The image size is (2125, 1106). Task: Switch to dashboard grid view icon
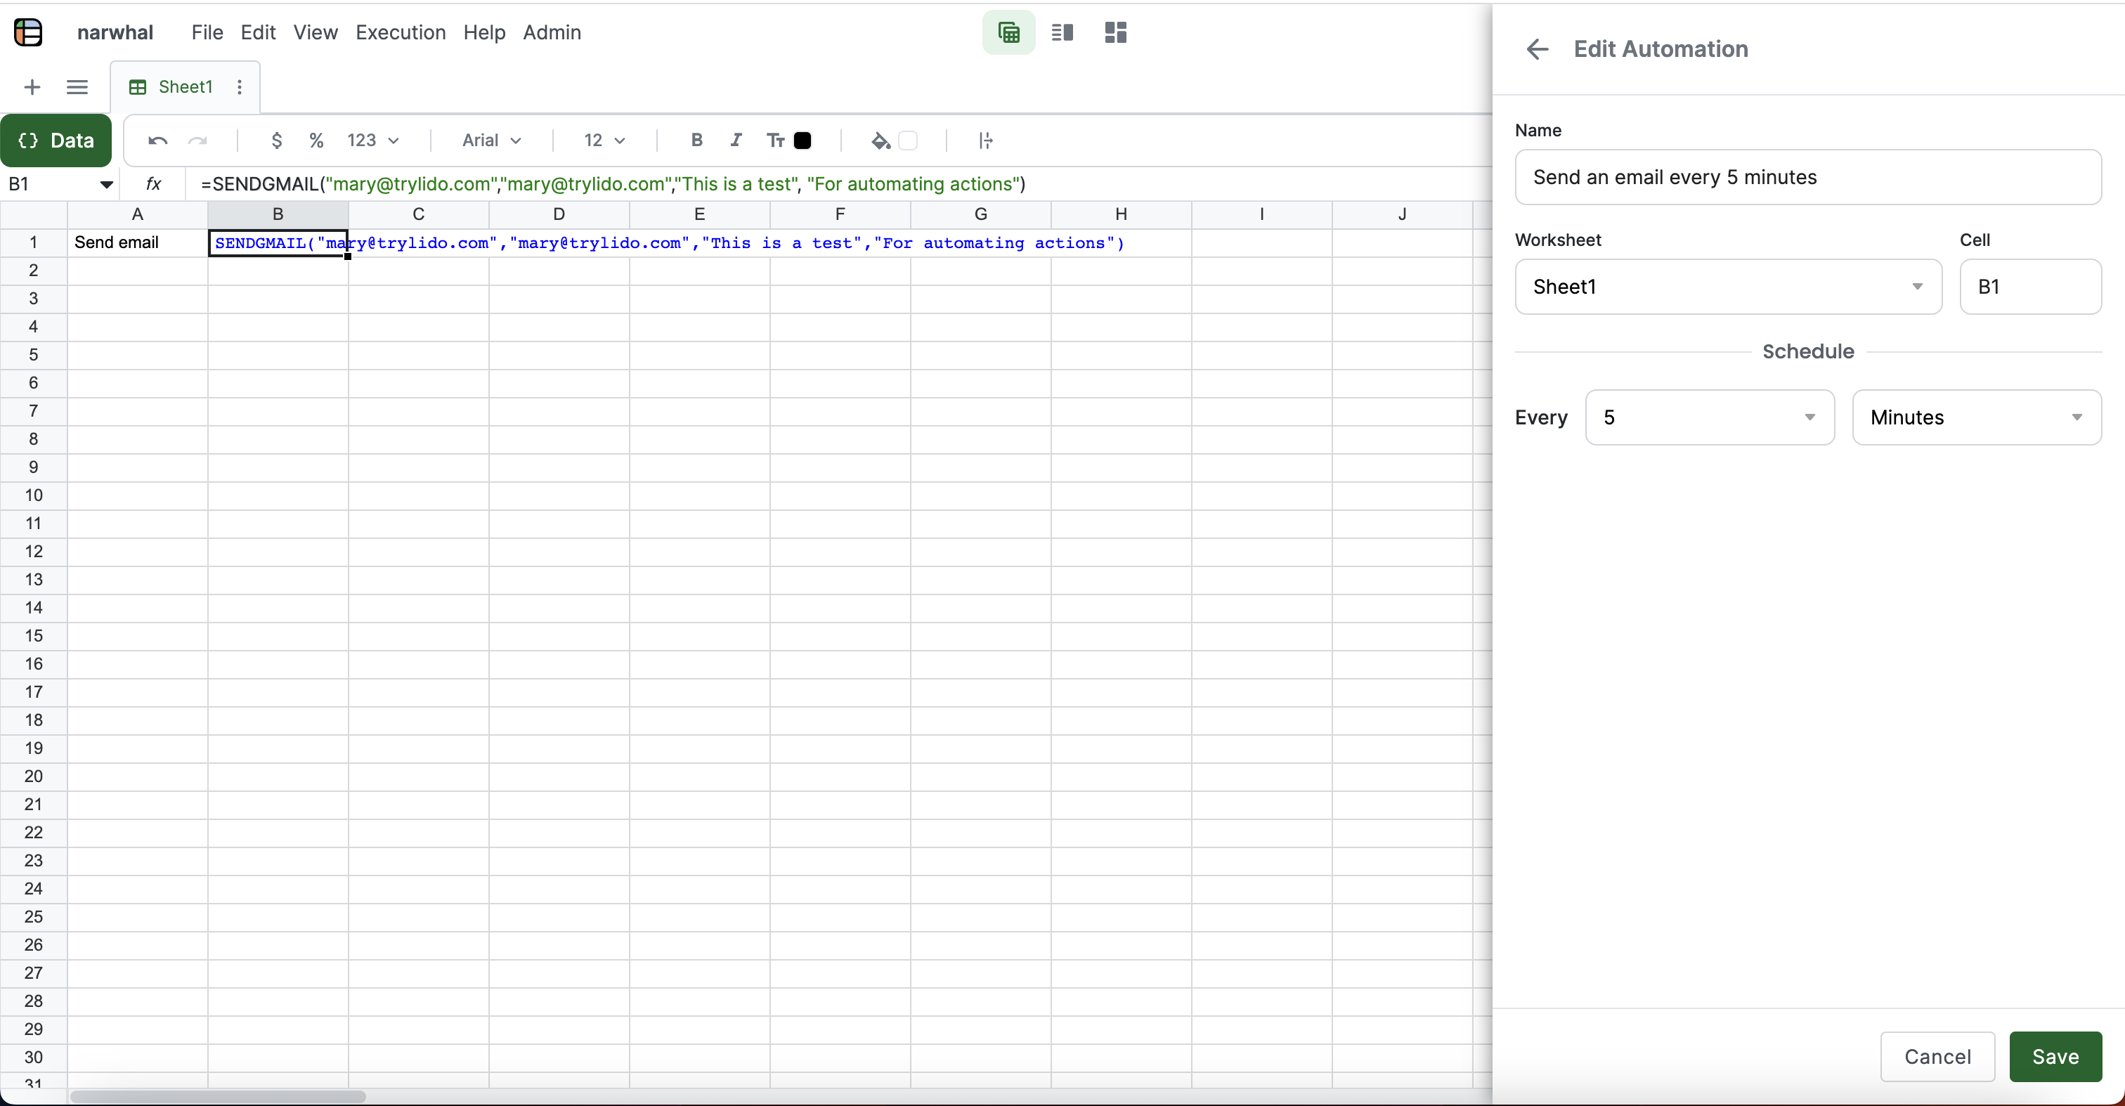1115,33
